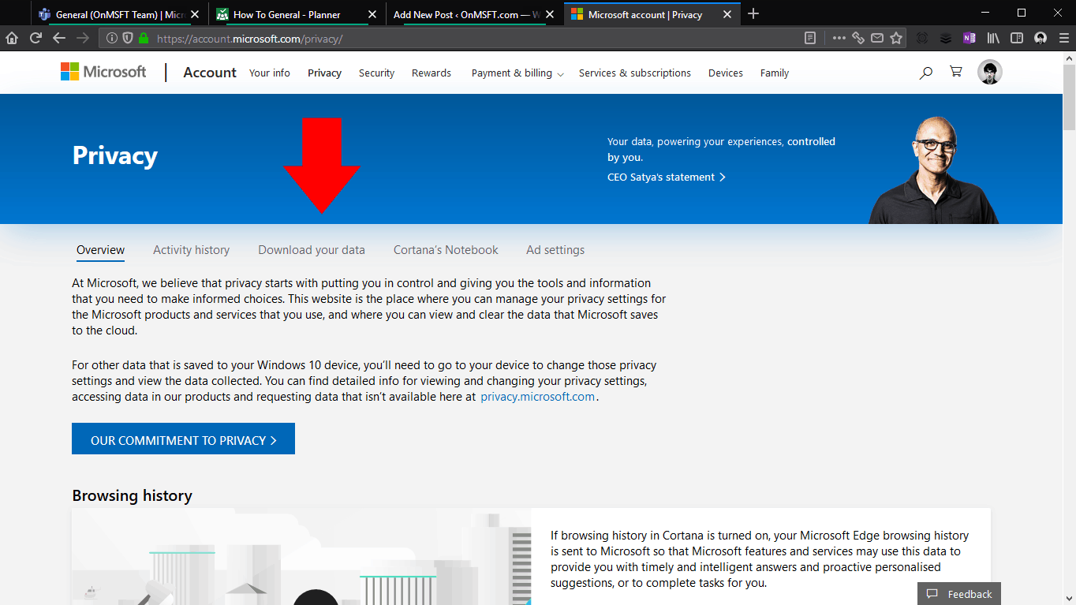
Task: Navigate back with the Back arrow
Action: (59, 38)
